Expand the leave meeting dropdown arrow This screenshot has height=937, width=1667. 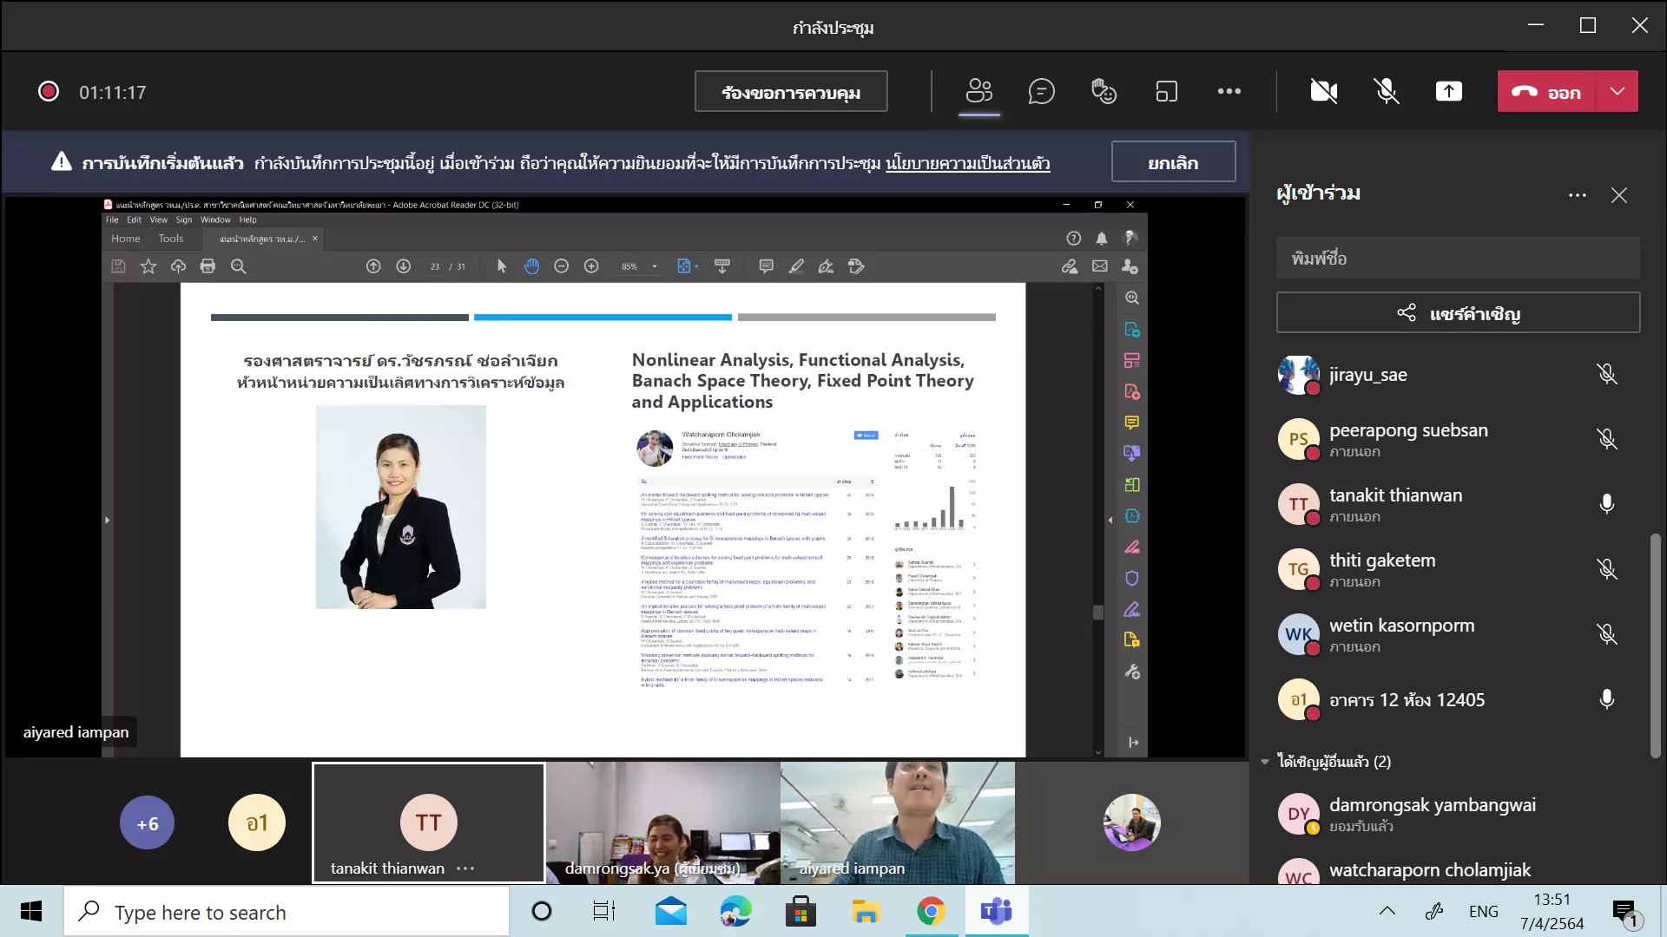[x=1617, y=91]
